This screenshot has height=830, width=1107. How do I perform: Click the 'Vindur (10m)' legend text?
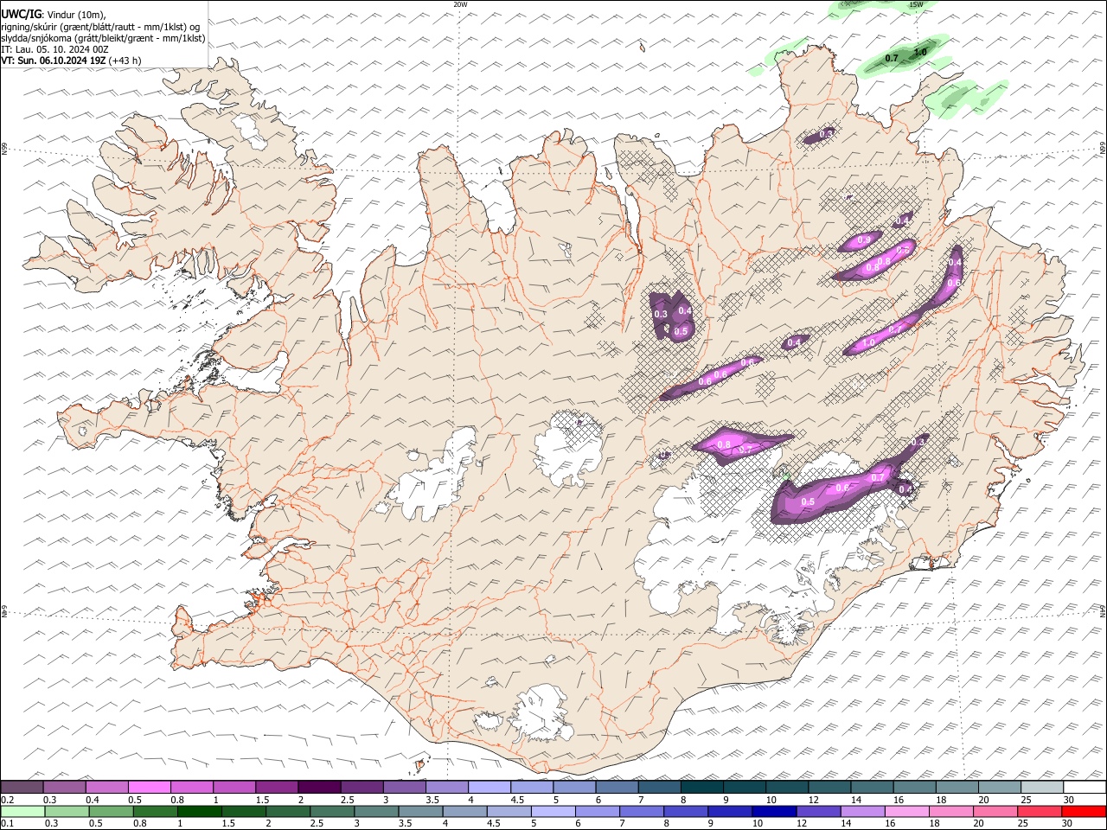[x=77, y=15]
